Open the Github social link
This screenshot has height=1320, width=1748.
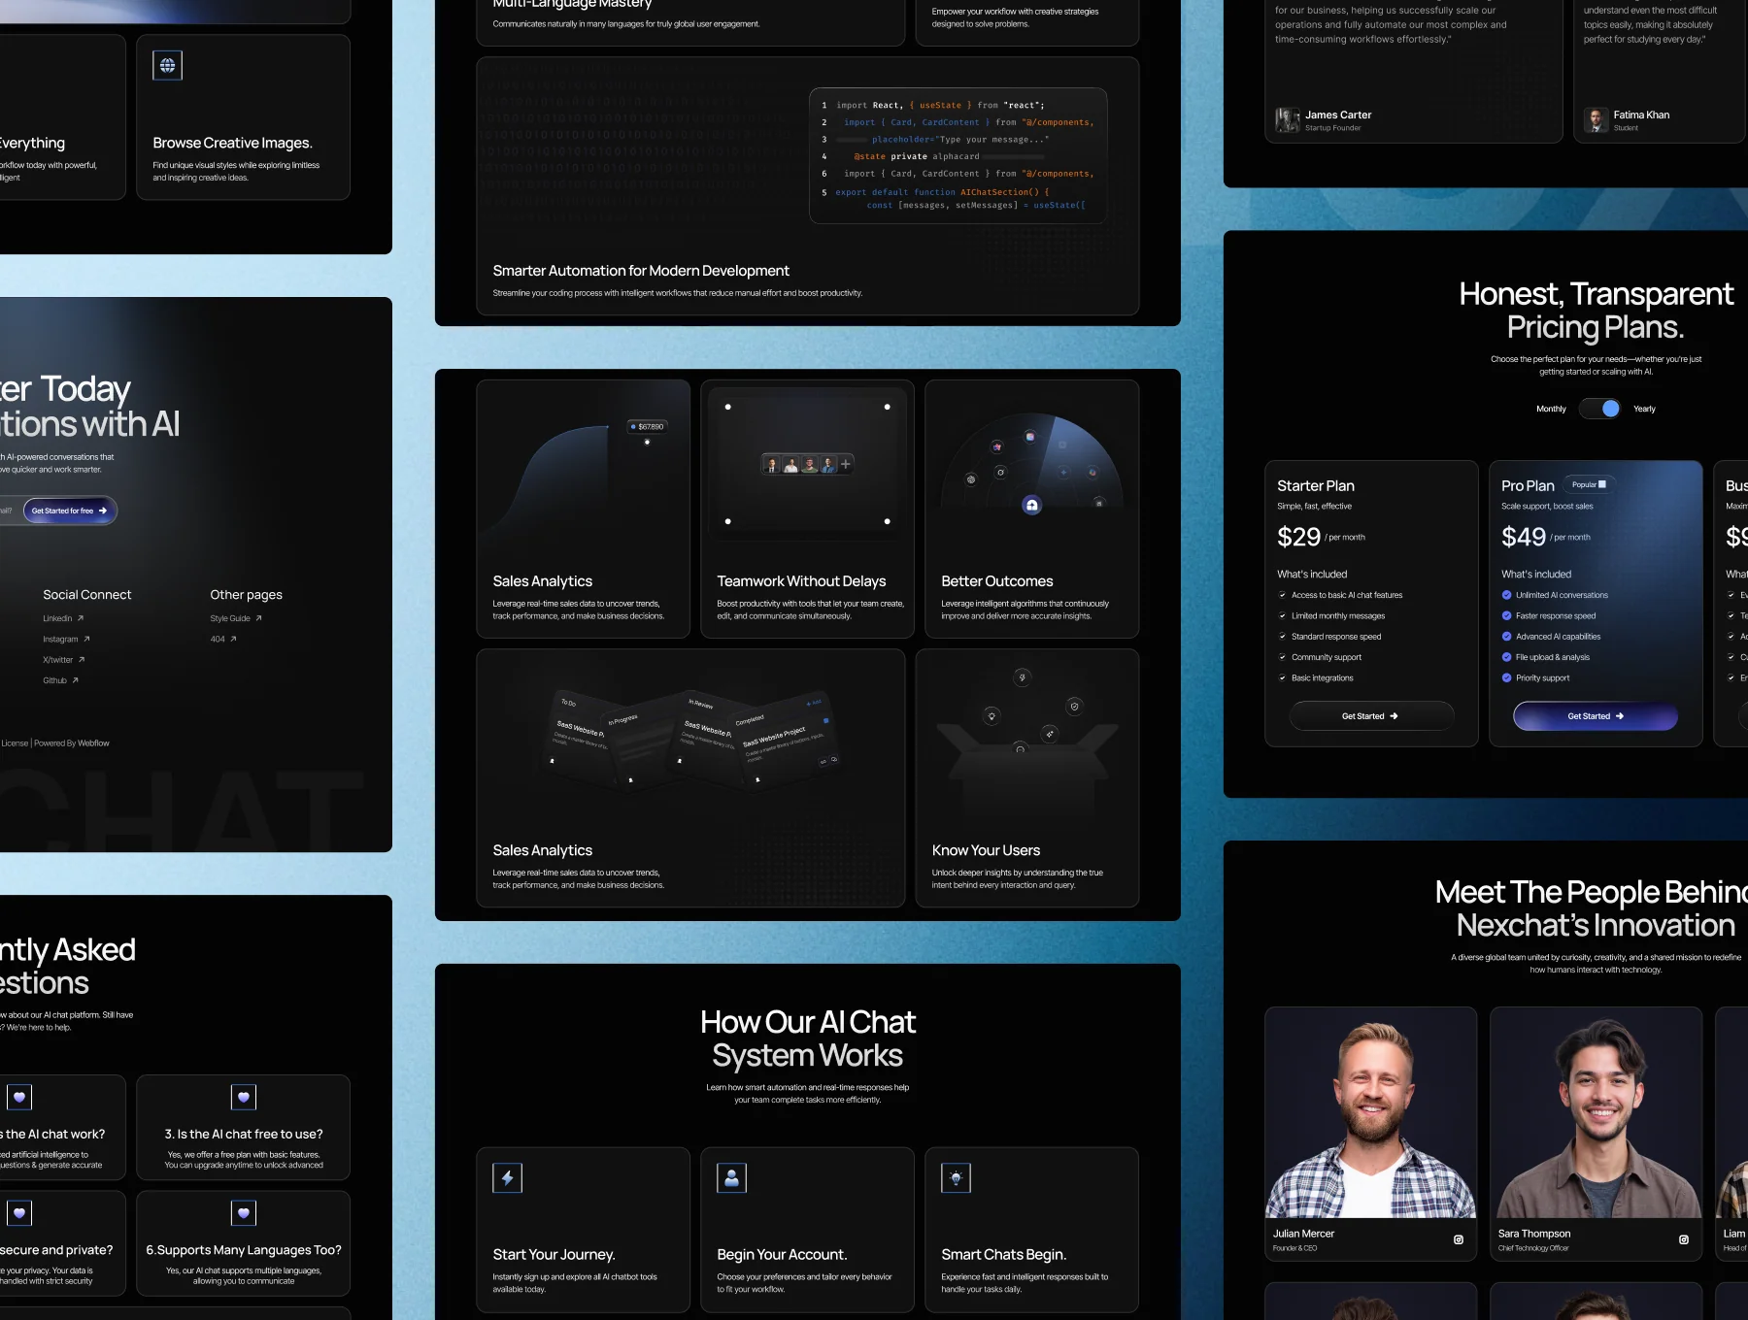(60, 680)
